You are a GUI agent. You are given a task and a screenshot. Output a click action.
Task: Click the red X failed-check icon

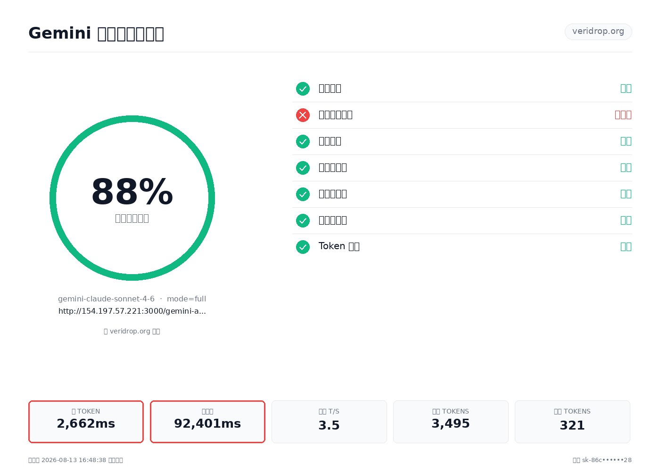pos(303,115)
